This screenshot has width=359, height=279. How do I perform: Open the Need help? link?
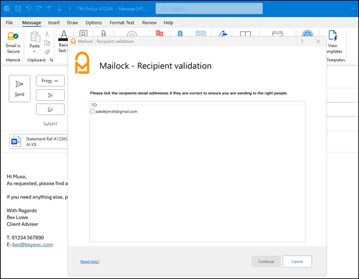[x=90, y=261]
